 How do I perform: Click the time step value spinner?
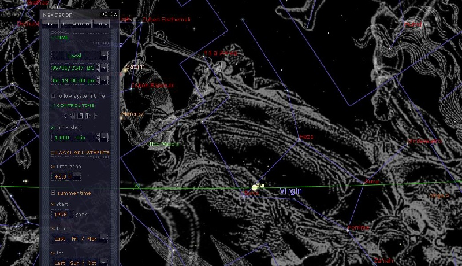pyautogui.click(x=98, y=138)
